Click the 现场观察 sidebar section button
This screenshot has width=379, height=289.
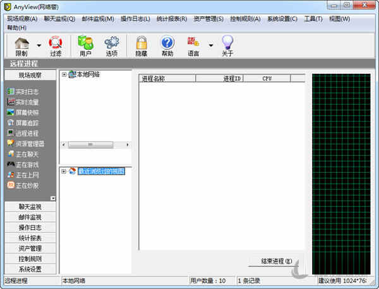30,75
